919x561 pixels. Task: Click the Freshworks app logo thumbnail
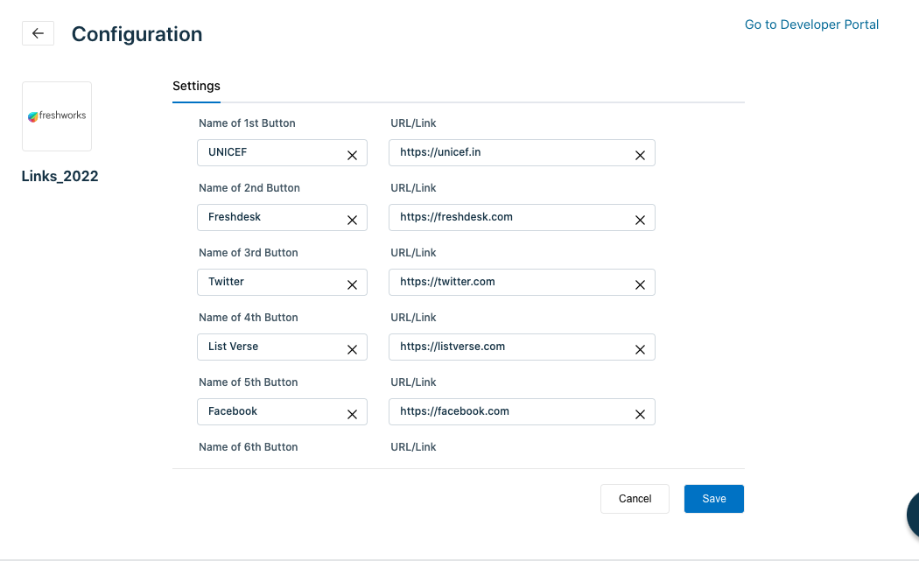[x=57, y=116]
